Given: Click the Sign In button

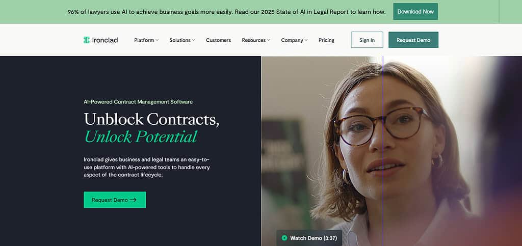Looking at the screenshot, I should point(367,40).
